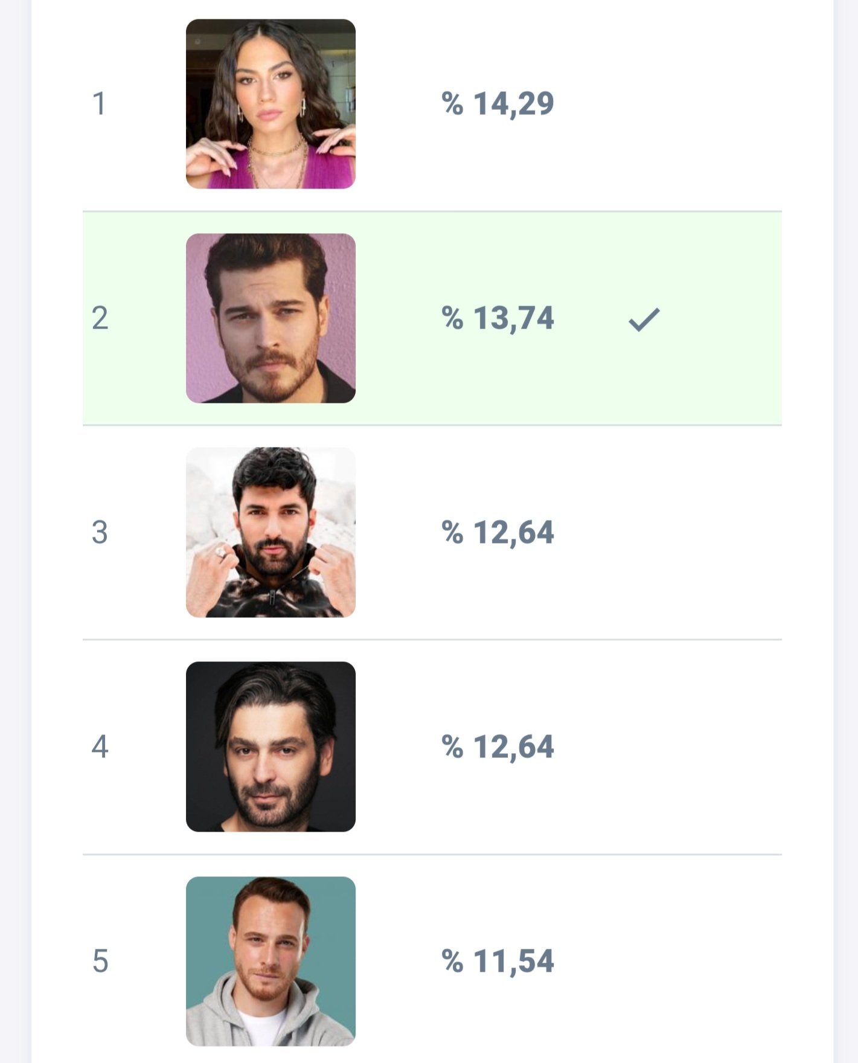
Task: Click the rank number 3
Action: [x=100, y=533]
